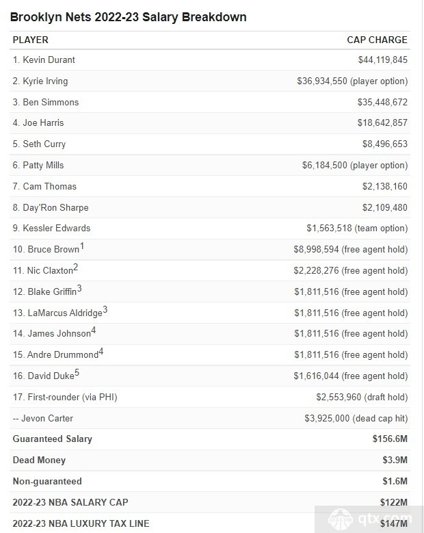Click the qtx.com watermark logo icon

pos(340,519)
